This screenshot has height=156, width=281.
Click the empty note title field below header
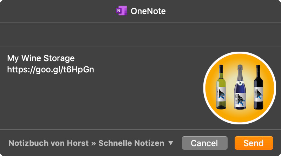[x=140, y=34]
